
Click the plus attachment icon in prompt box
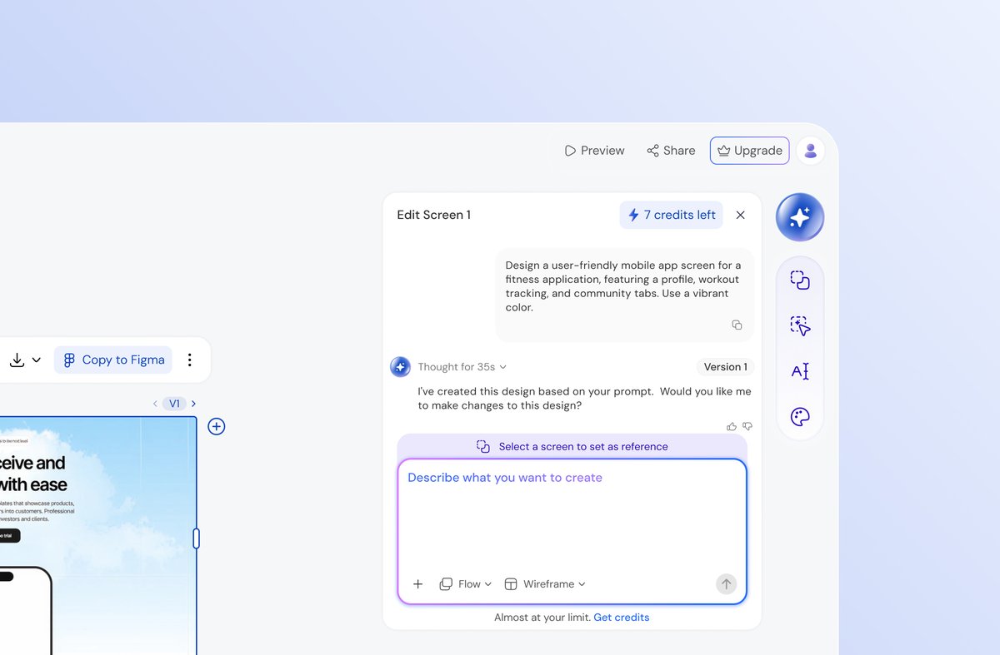click(x=418, y=584)
